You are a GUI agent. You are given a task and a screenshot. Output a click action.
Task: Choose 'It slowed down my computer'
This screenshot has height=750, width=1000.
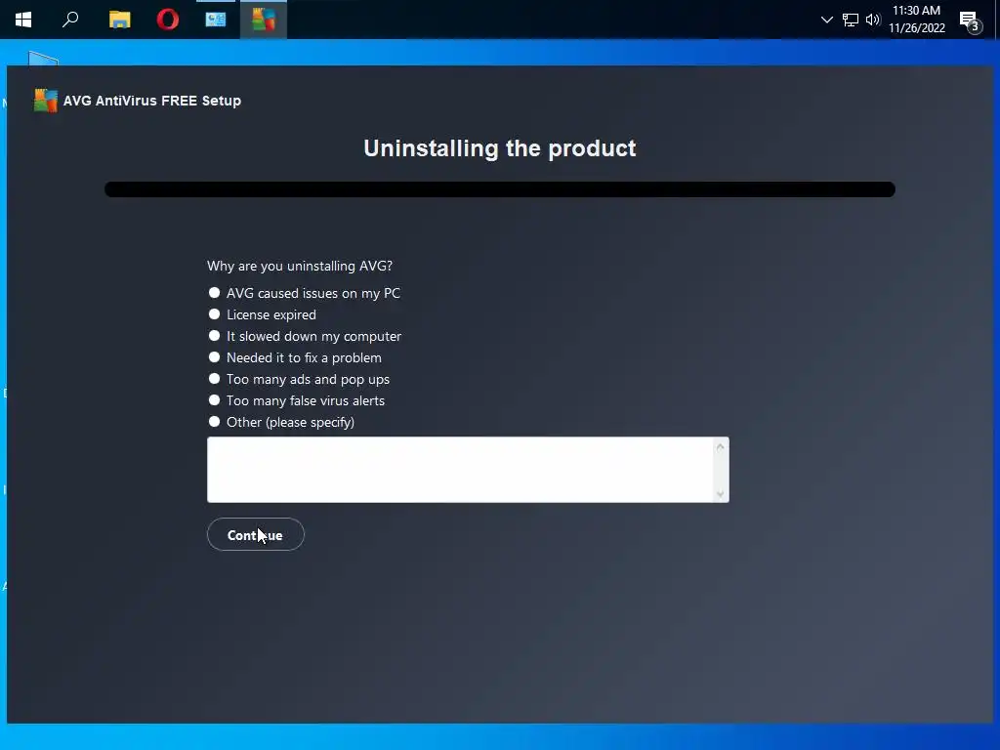tap(305, 336)
